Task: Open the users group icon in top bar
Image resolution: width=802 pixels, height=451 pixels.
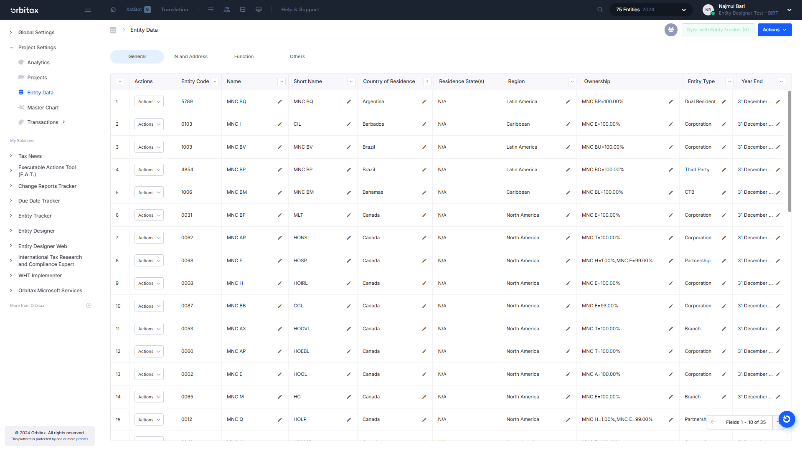Action: click(227, 10)
